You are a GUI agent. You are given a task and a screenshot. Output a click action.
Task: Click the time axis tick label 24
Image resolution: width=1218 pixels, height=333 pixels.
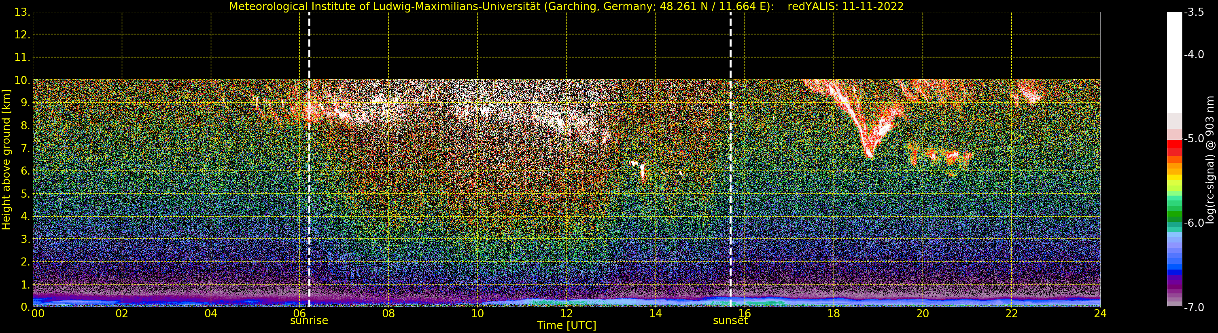(1100, 314)
